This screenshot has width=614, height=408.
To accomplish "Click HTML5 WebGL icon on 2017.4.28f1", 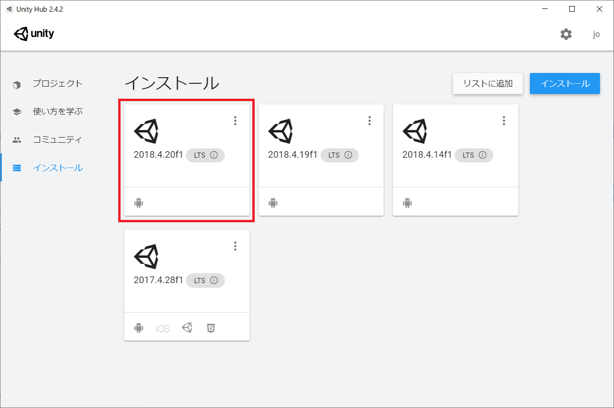I will [x=211, y=328].
